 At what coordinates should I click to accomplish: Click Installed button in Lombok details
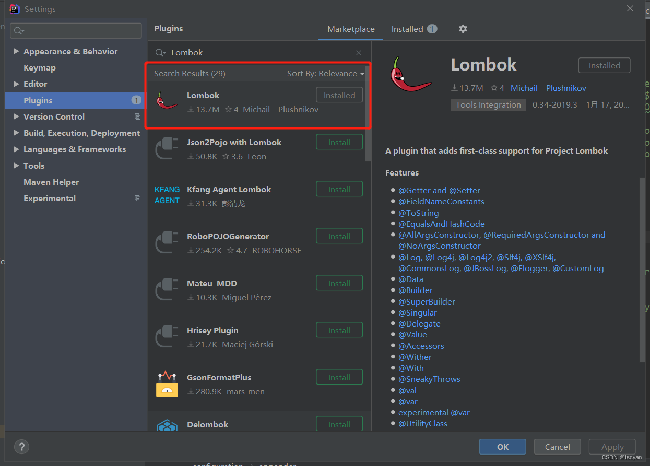coord(605,65)
